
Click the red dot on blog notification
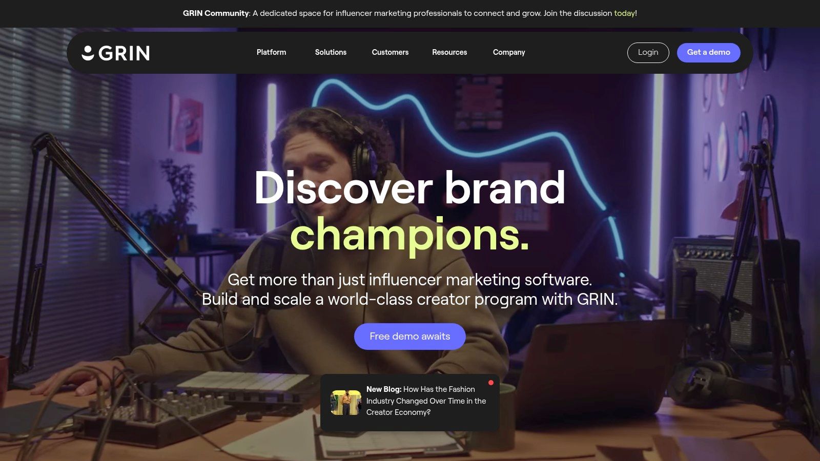point(491,383)
